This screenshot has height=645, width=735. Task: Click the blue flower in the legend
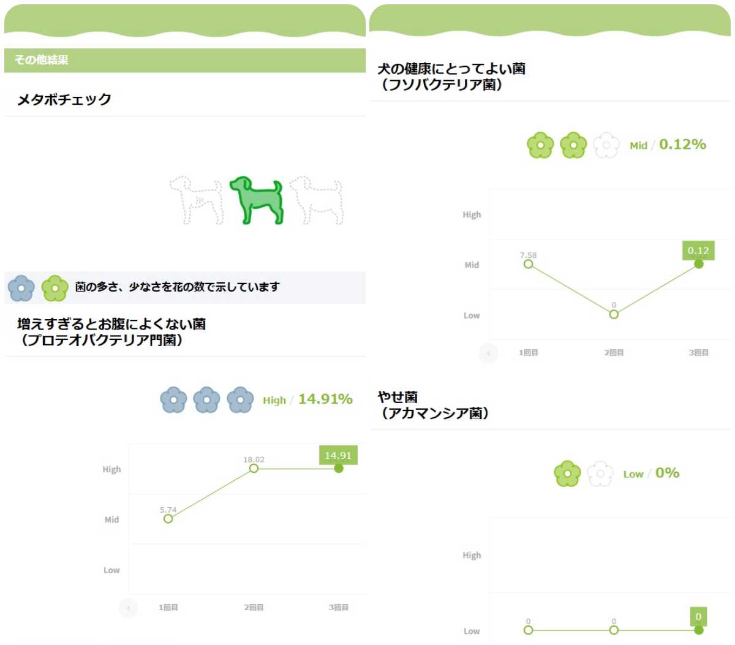(x=21, y=288)
